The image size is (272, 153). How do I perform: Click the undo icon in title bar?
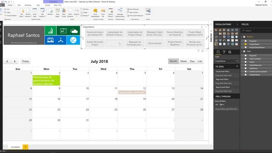click(x=6, y=2)
